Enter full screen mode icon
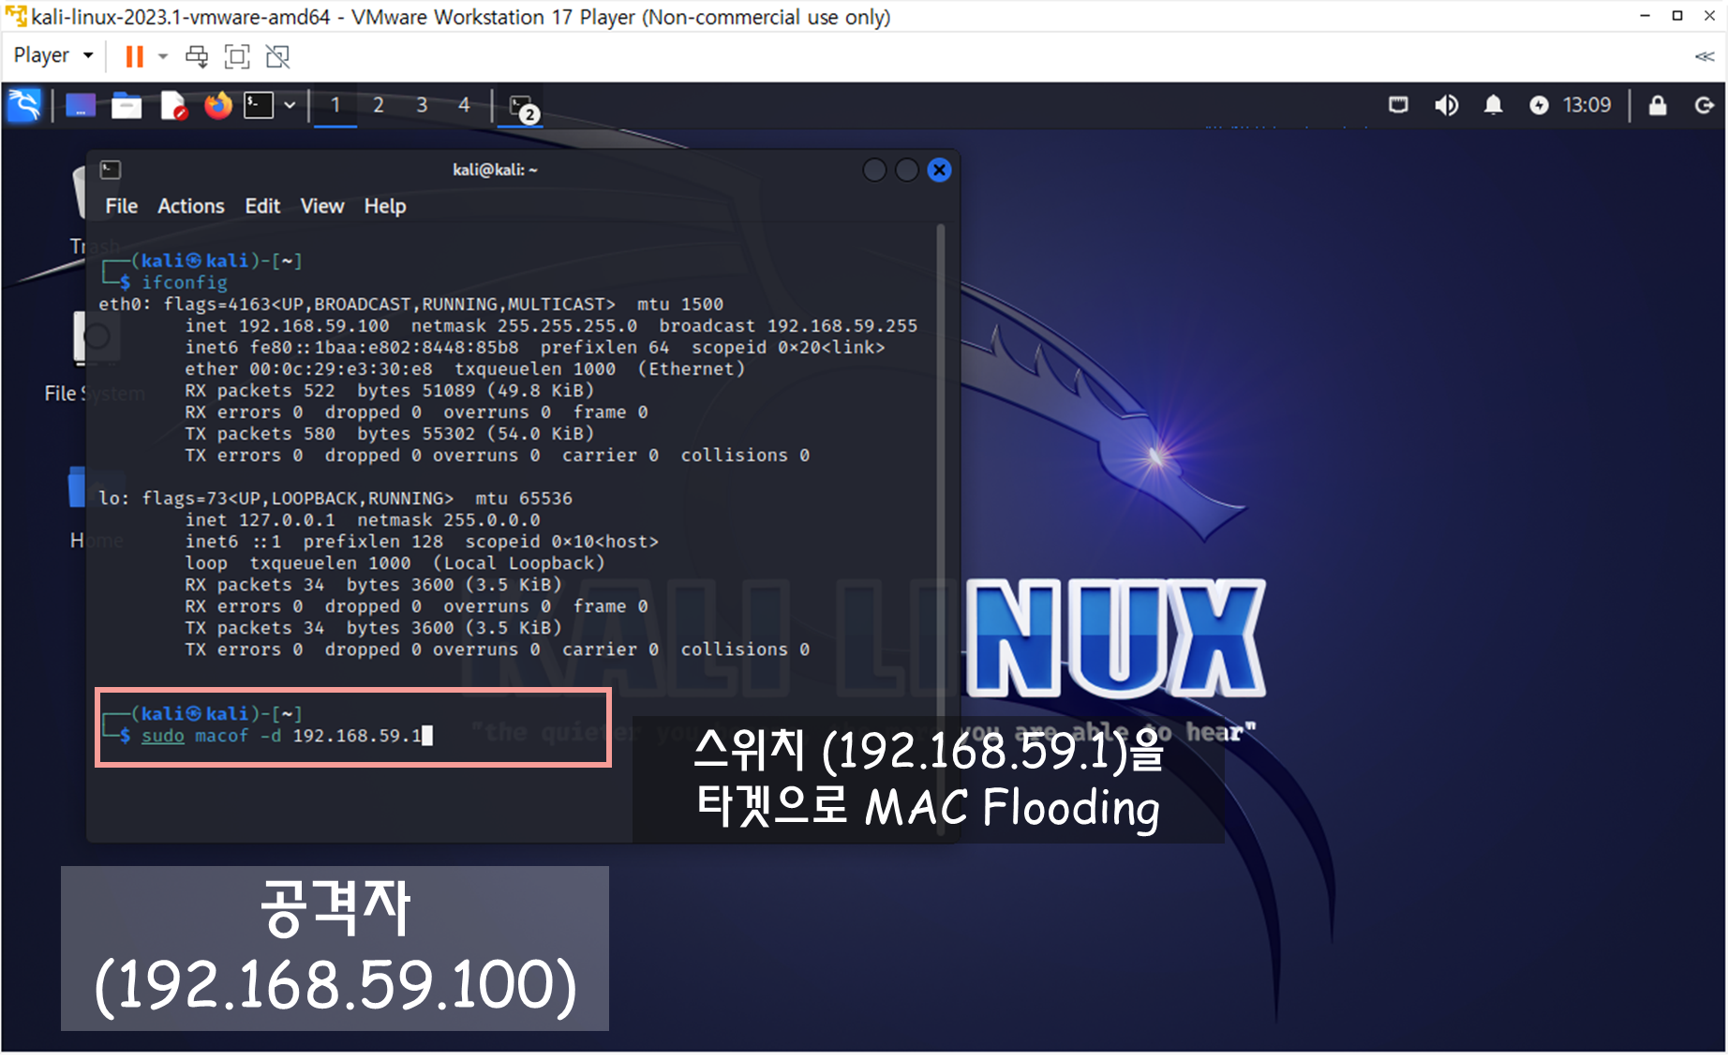 [237, 56]
